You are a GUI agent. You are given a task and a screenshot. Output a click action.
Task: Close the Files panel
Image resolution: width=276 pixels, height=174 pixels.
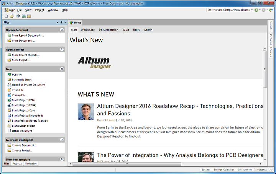65,23
